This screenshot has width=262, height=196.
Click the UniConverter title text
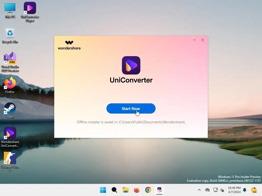pyautogui.click(x=131, y=80)
